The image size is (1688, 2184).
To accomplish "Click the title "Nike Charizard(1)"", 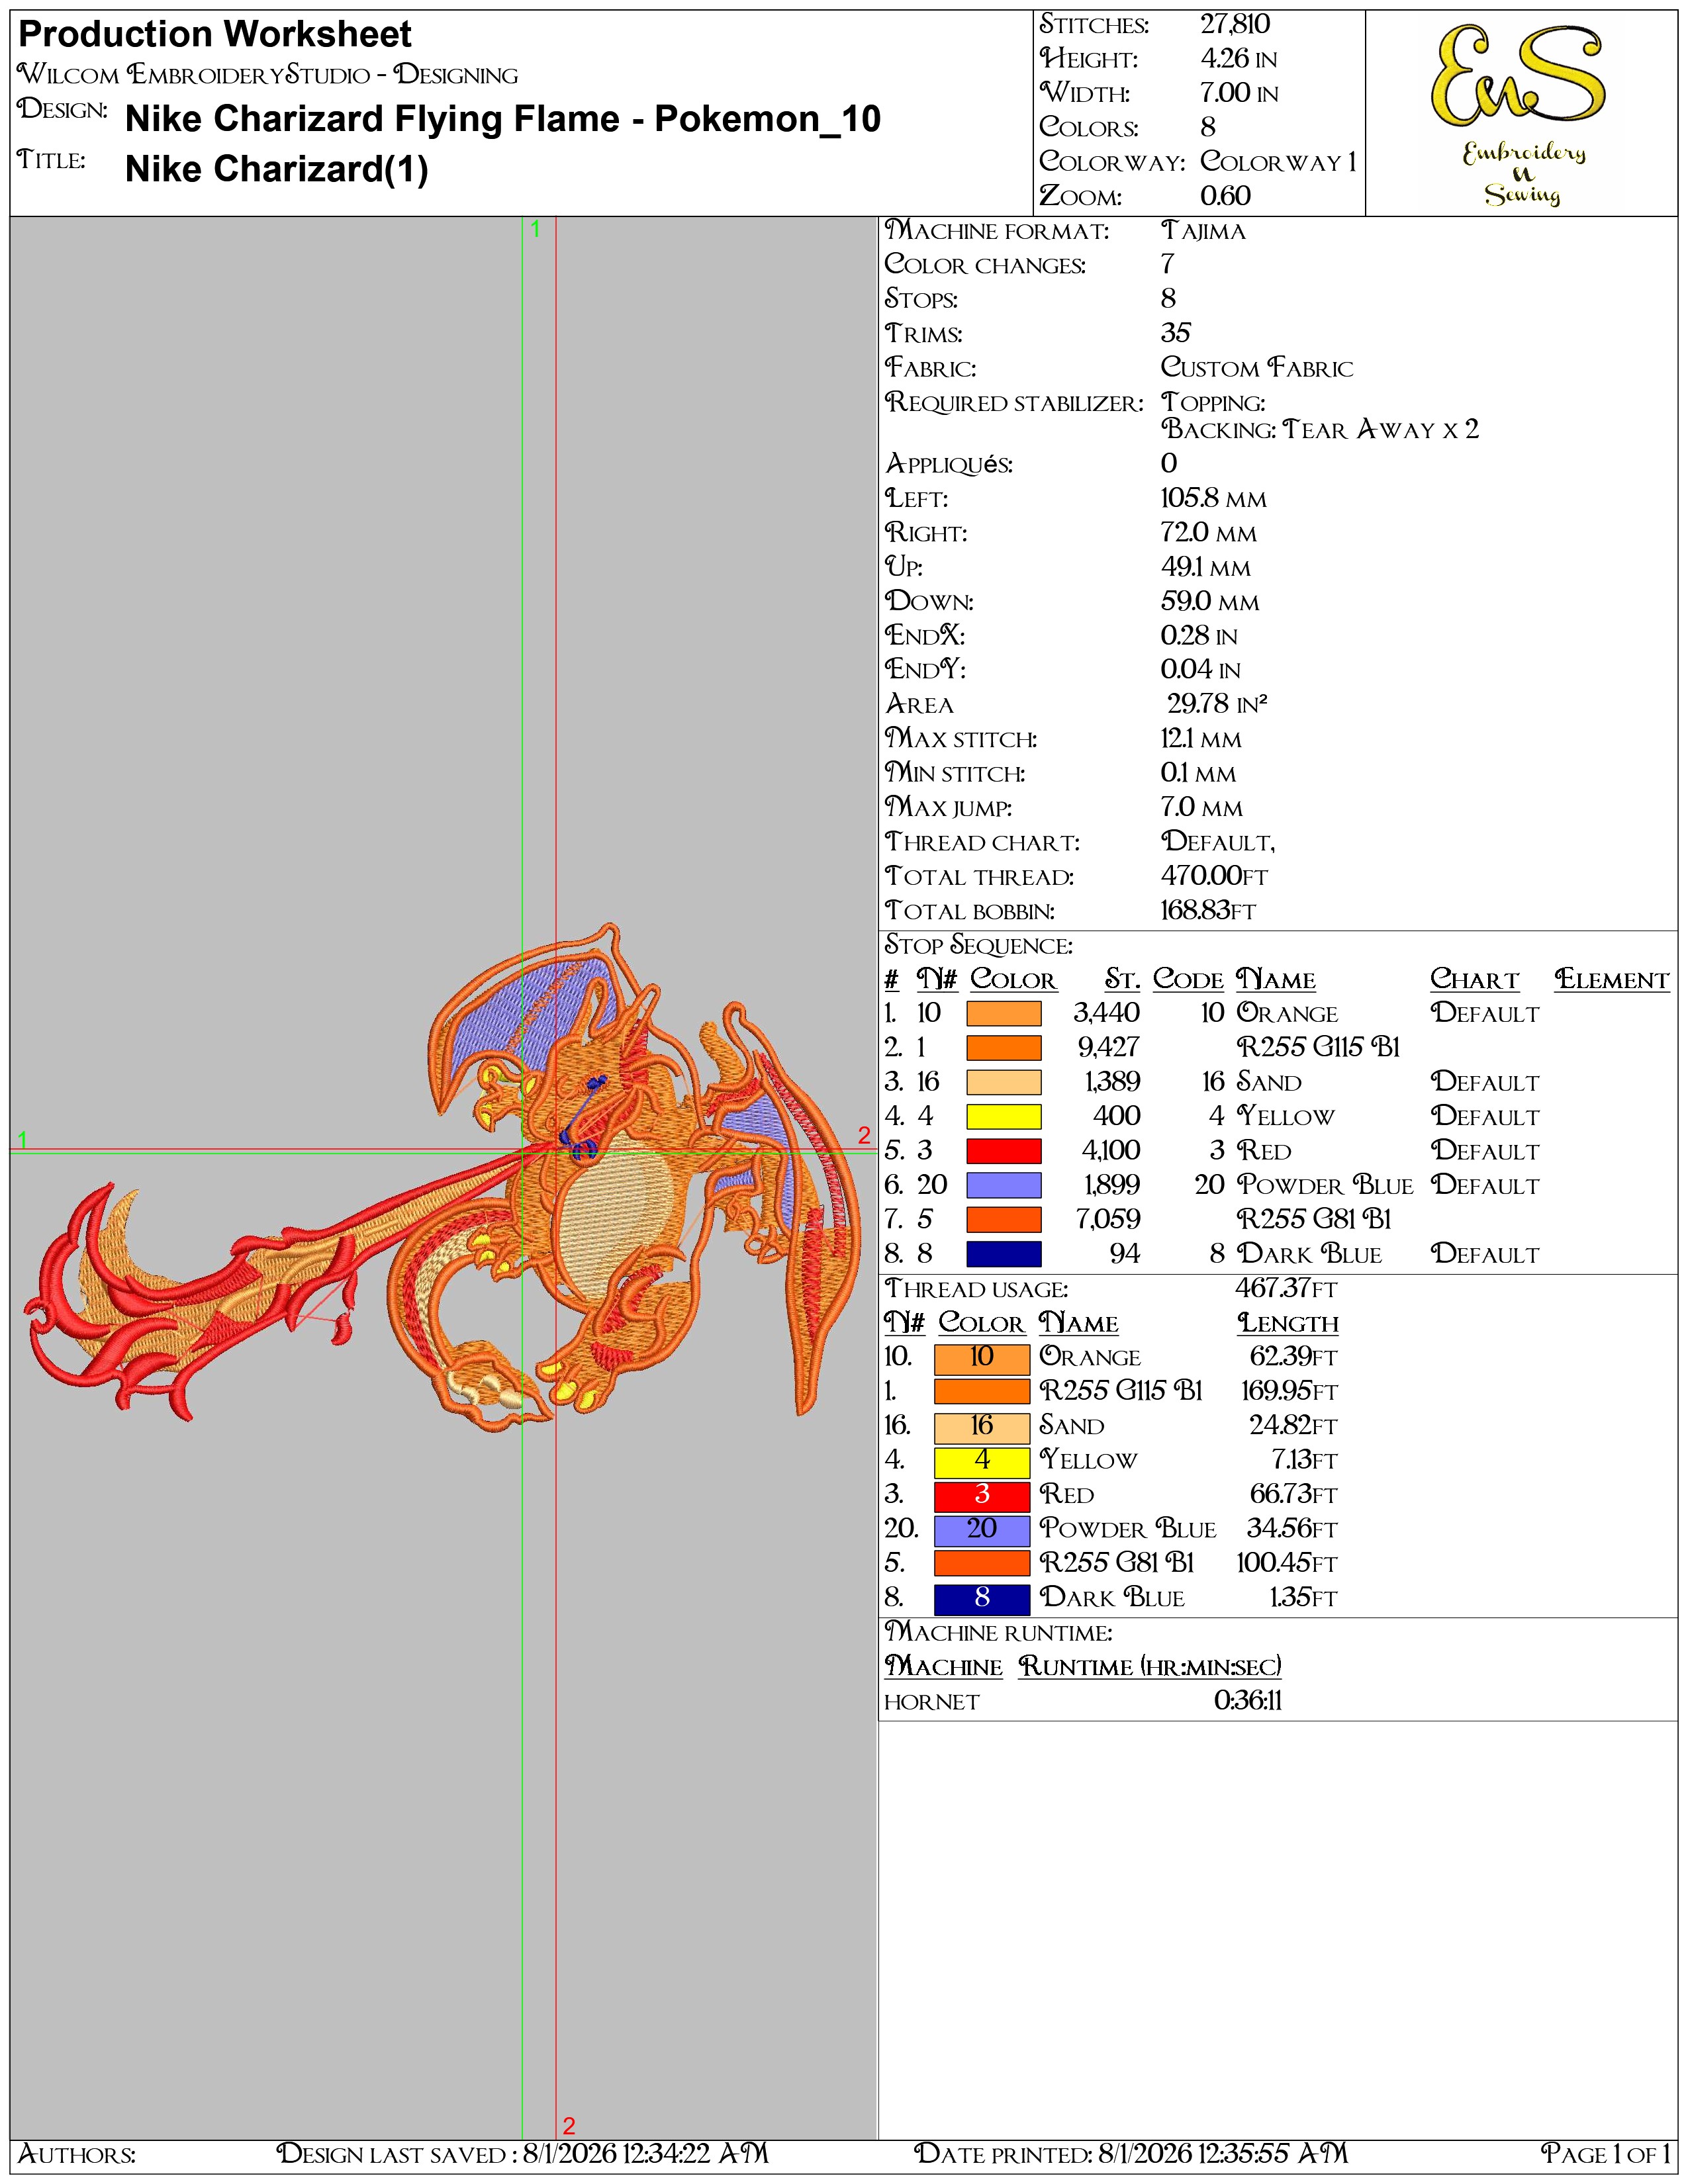I will click(277, 169).
